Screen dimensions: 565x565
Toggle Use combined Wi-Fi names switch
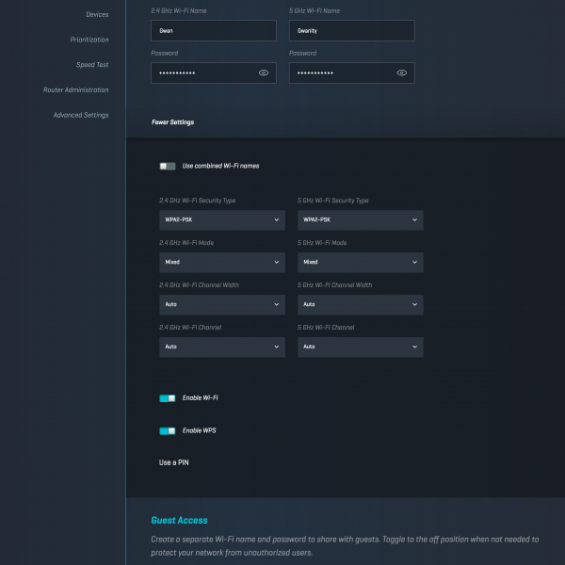(168, 166)
